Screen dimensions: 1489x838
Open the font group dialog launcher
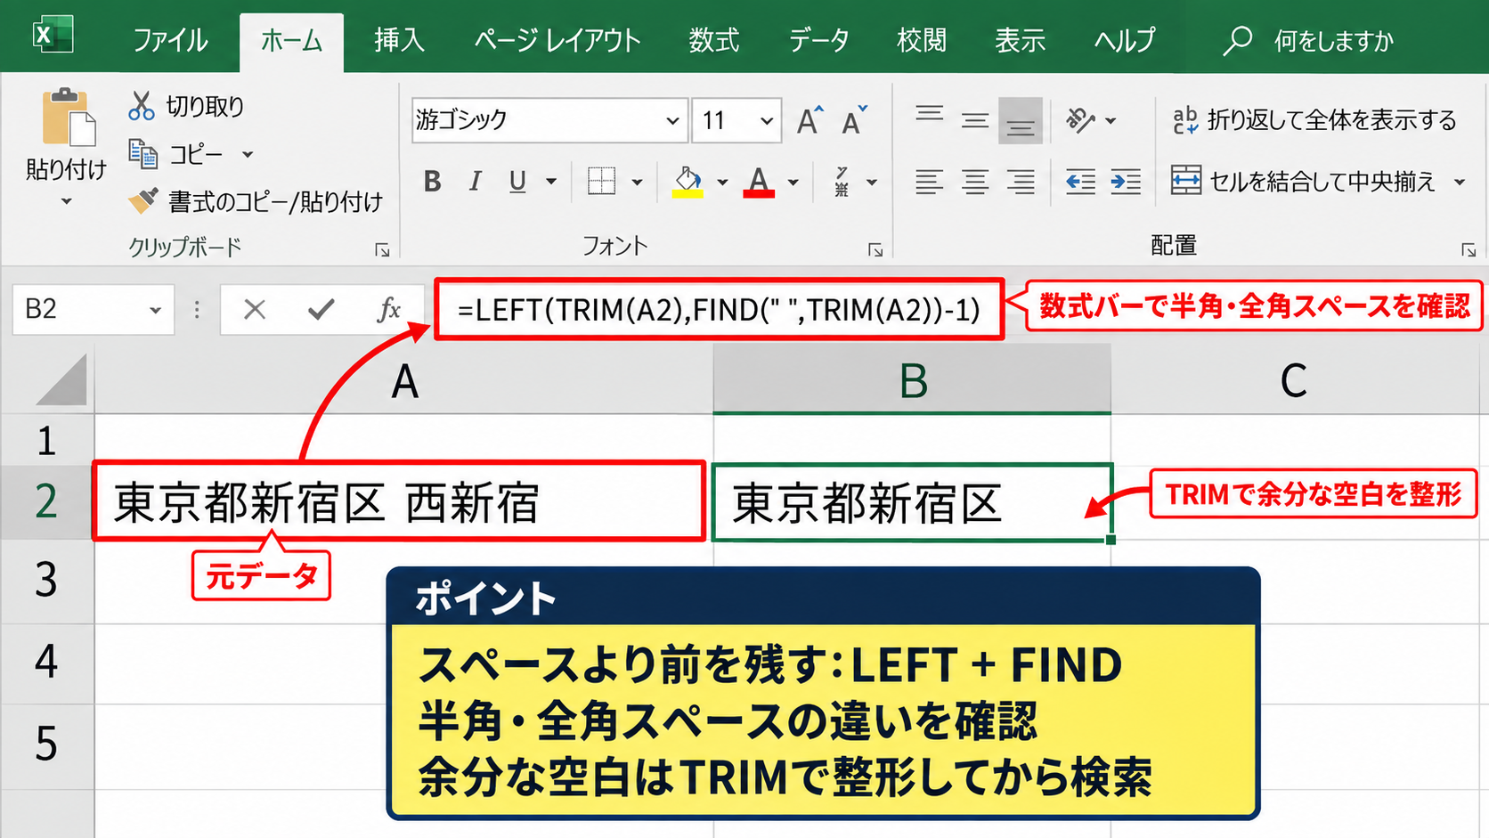[x=875, y=250]
